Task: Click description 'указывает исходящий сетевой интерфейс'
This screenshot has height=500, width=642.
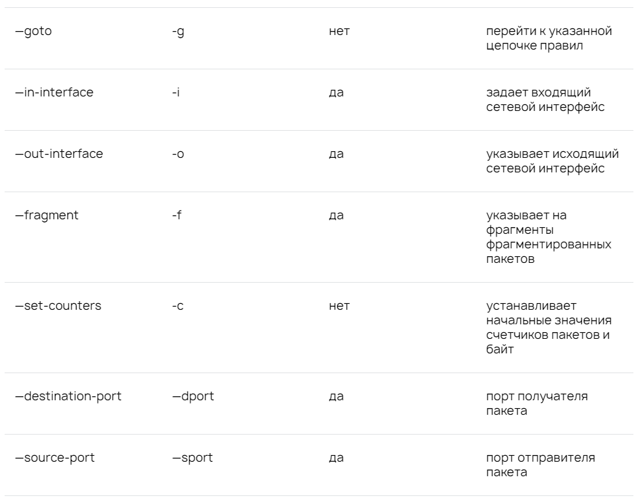Action: click(553, 161)
